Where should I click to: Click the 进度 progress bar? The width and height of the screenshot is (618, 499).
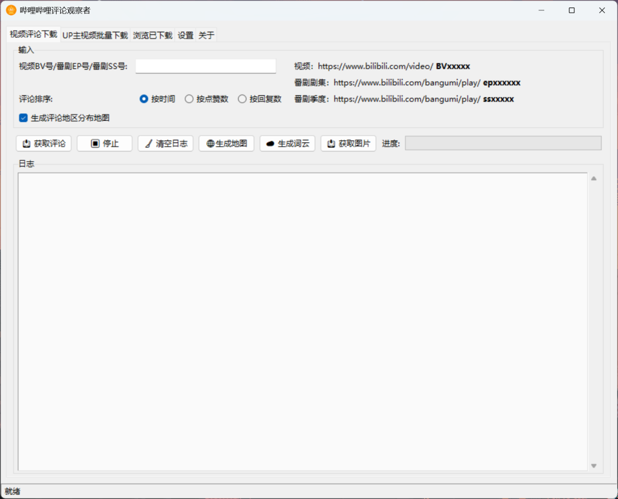click(x=503, y=143)
